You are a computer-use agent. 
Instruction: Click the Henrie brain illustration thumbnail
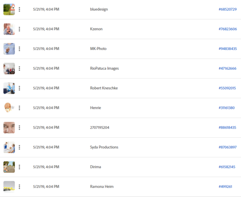click(9, 108)
